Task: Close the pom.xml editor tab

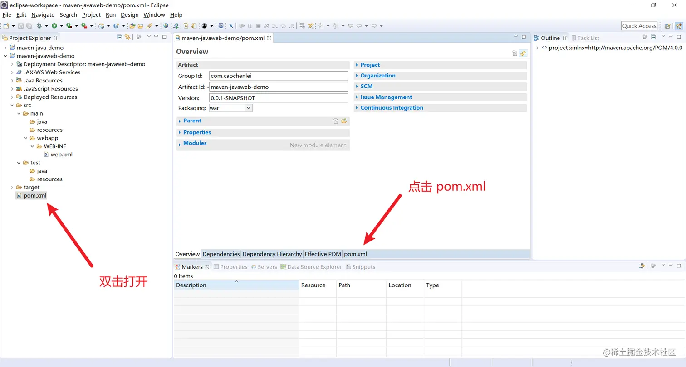Action: [269, 38]
